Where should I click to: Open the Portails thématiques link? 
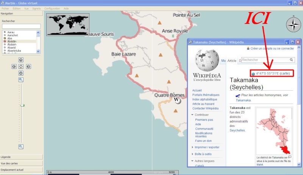[206, 95]
